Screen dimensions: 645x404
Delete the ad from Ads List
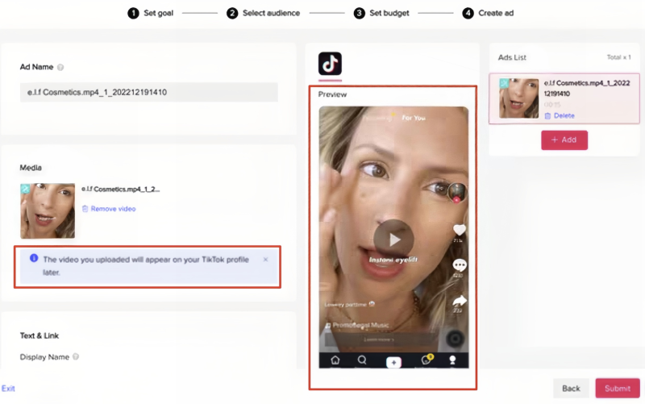560,115
